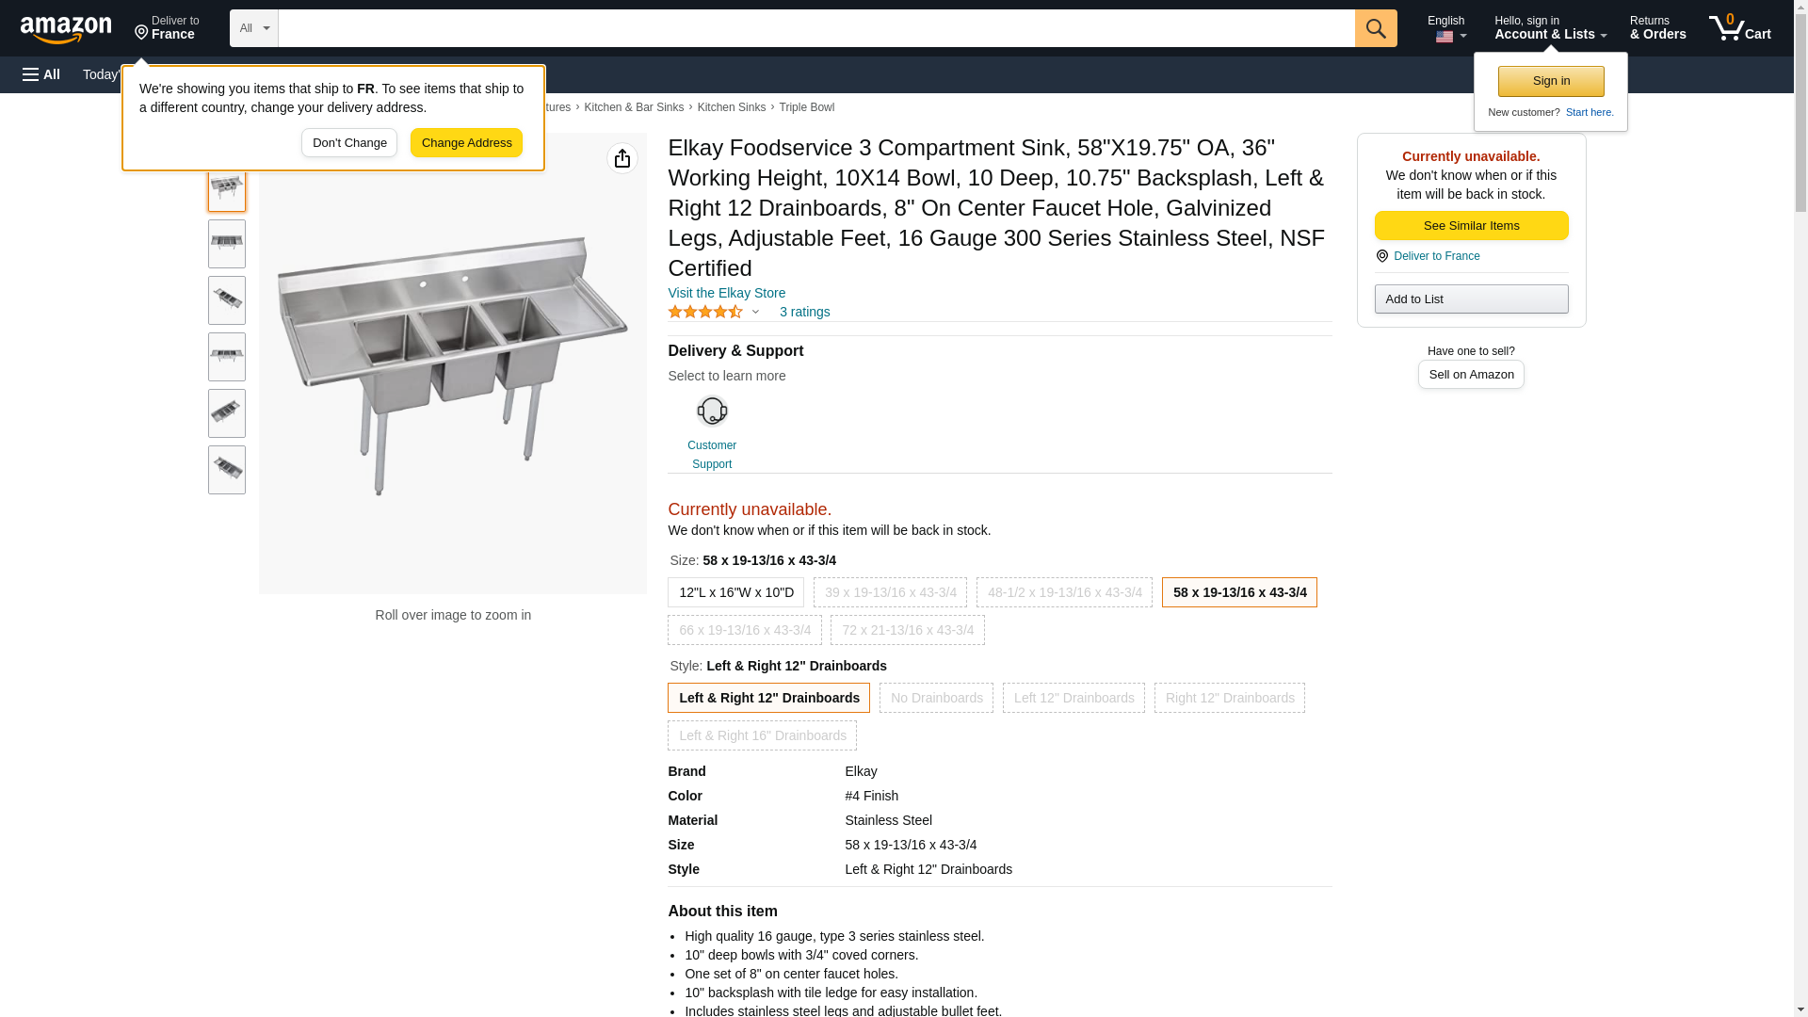Screen dimensions: 1808x1017
Task: Open the Customer Support headset icon
Action: pos(712,412)
